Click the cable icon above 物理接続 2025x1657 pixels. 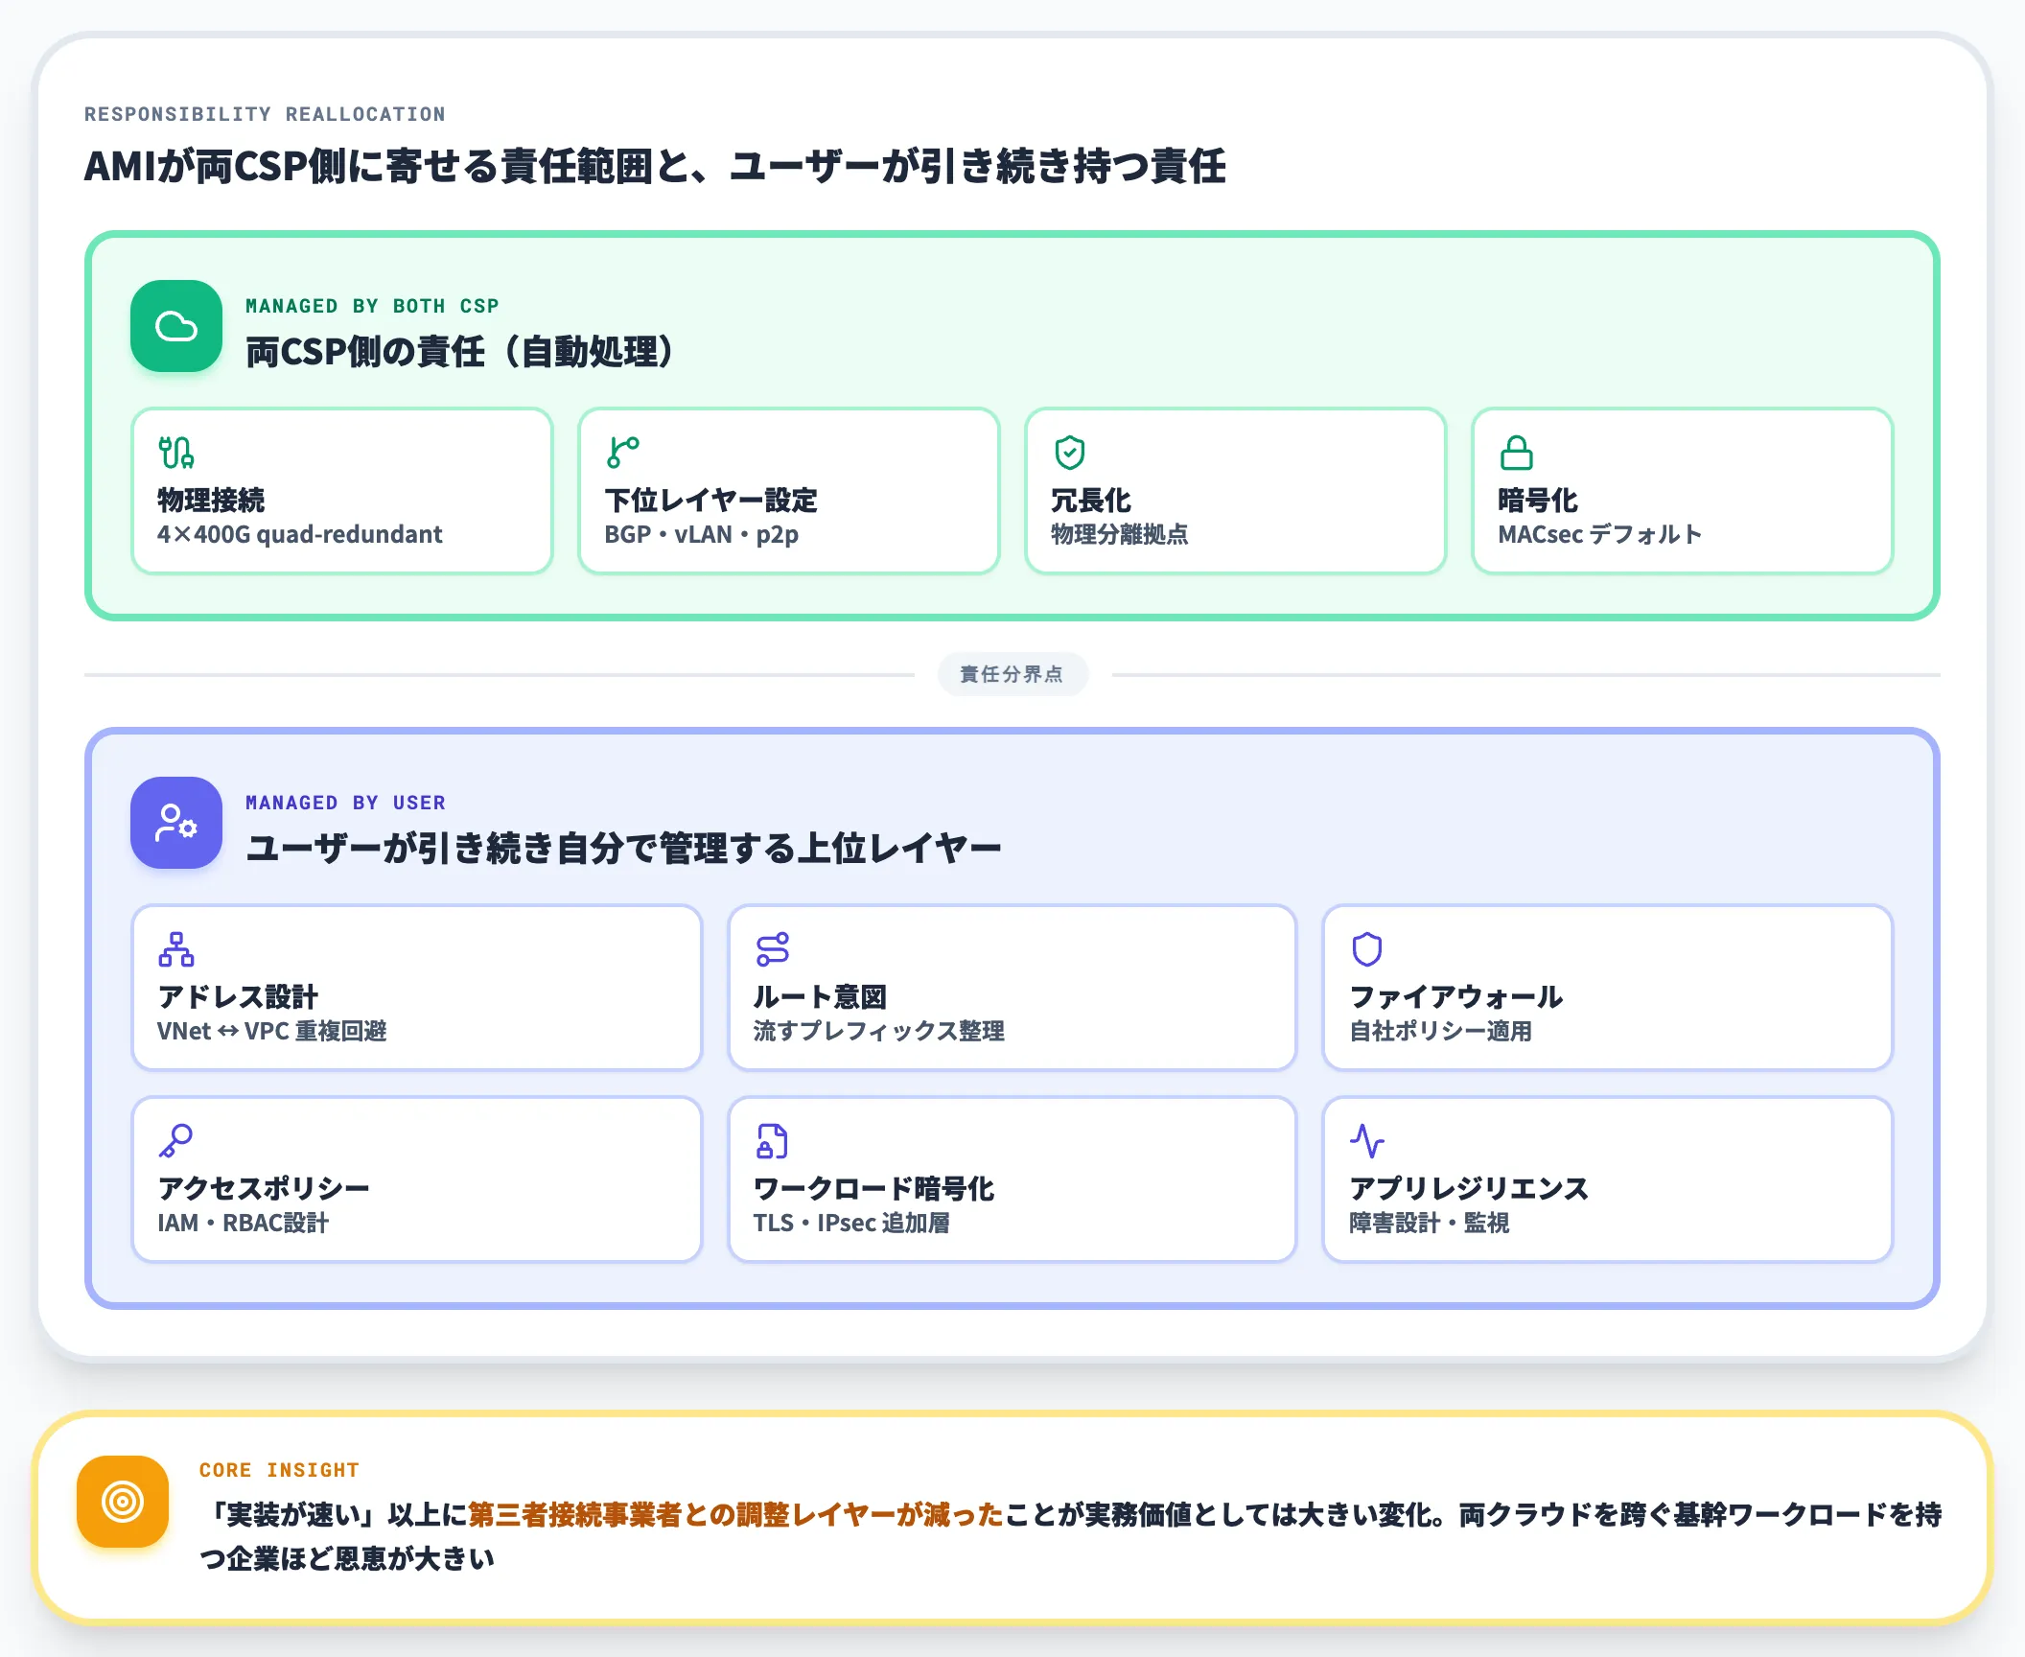pyautogui.click(x=176, y=453)
